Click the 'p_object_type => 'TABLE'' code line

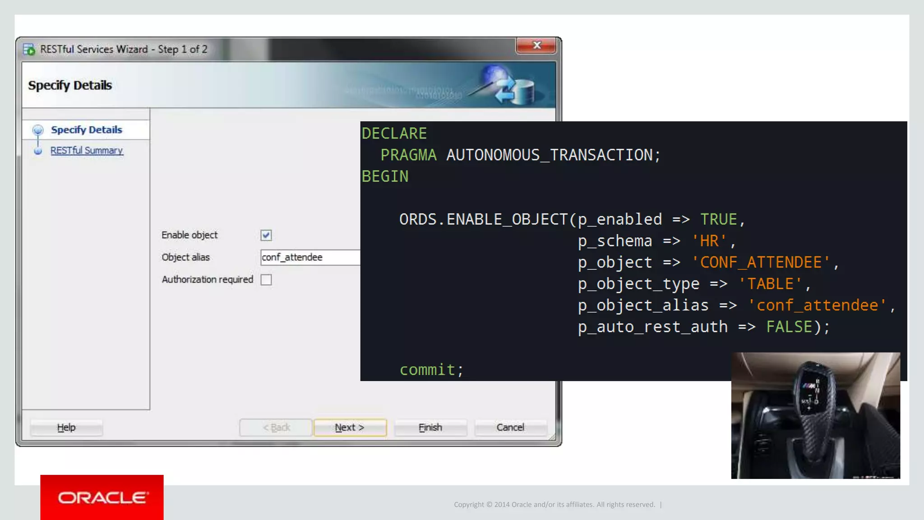click(x=694, y=284)
